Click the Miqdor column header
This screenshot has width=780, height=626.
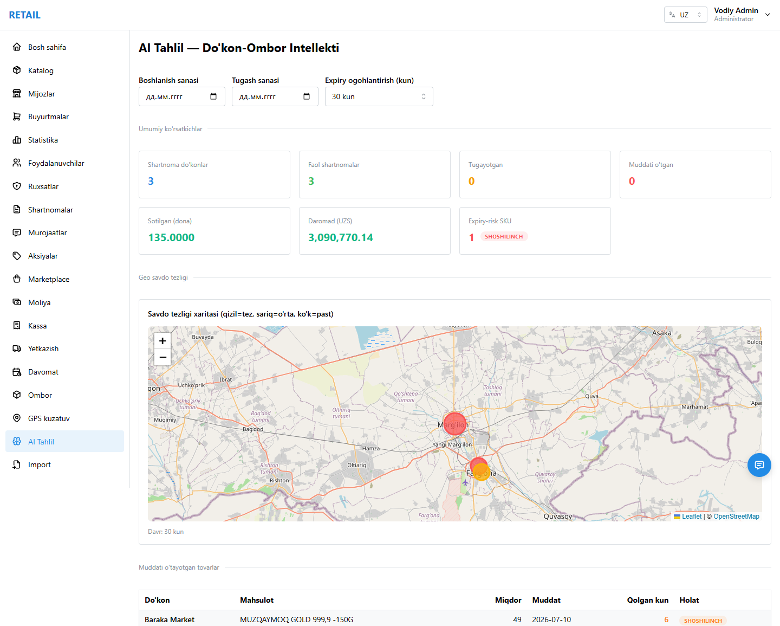tap(508, 600)
